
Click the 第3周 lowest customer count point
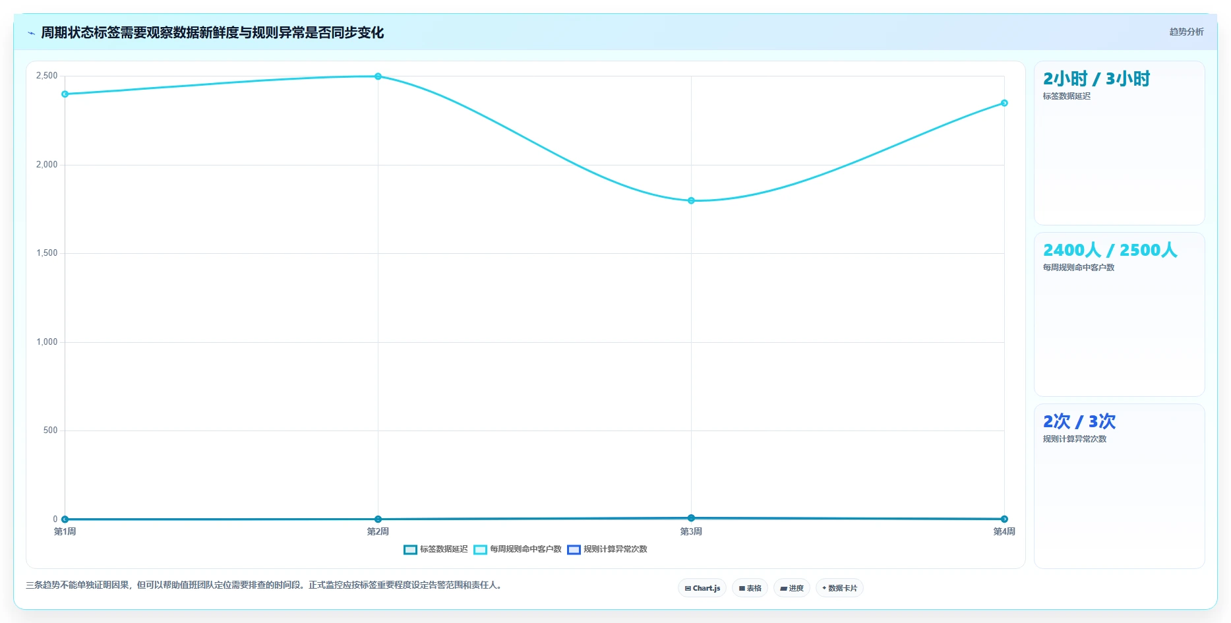(691, 200)
